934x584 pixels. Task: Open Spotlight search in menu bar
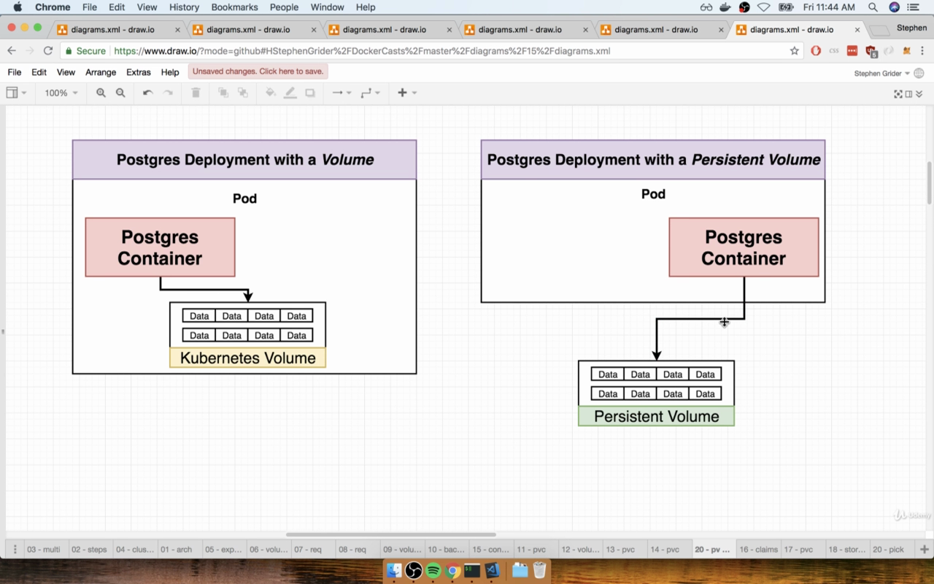coord(873,7)
